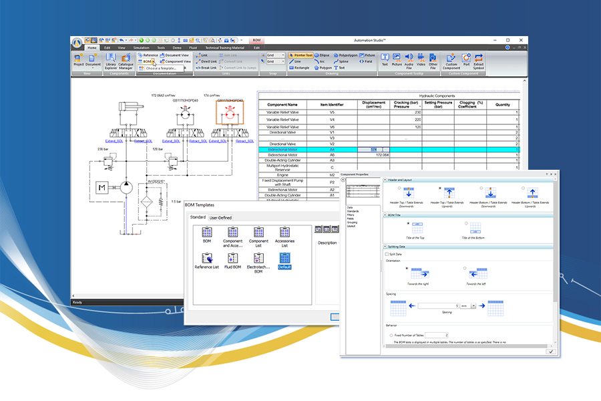Screen dimensions: 601x401
Task: Activate the Pointer Tool
Action: coord(301,55)
